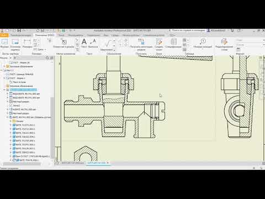The height and width of the screenshot is (199, 265).
Task: Open the Инструменты ribbon tab
Action: [x=76, y=35]
